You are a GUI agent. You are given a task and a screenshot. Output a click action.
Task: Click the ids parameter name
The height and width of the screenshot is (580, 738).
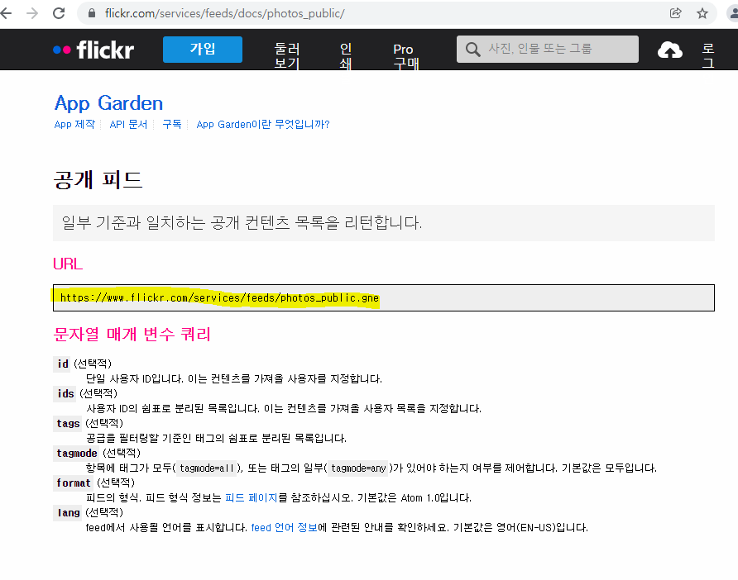pos(65,393)
